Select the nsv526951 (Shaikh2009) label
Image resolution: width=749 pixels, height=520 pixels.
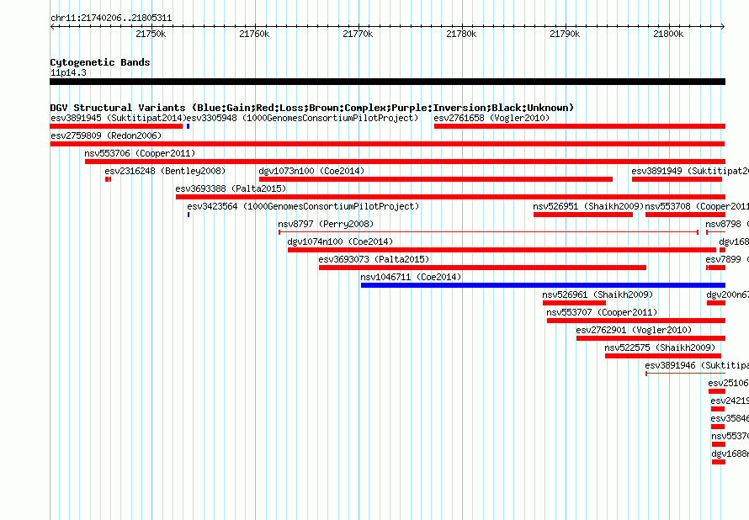[x=588, y=206]
